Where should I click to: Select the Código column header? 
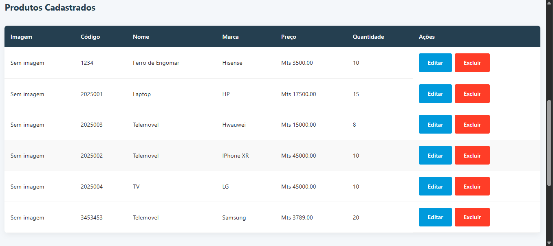click(x=90, y=37)
